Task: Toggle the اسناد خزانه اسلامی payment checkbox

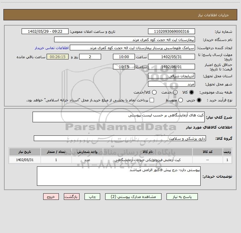Action: [x=152, y=100]
